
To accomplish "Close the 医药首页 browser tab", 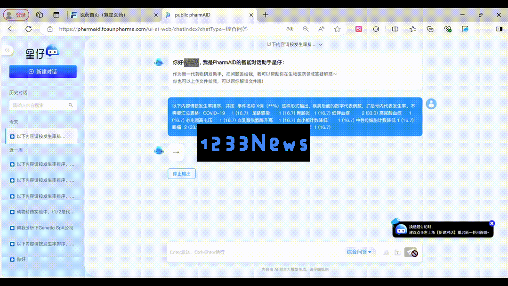I will click(x=156, y=15).
